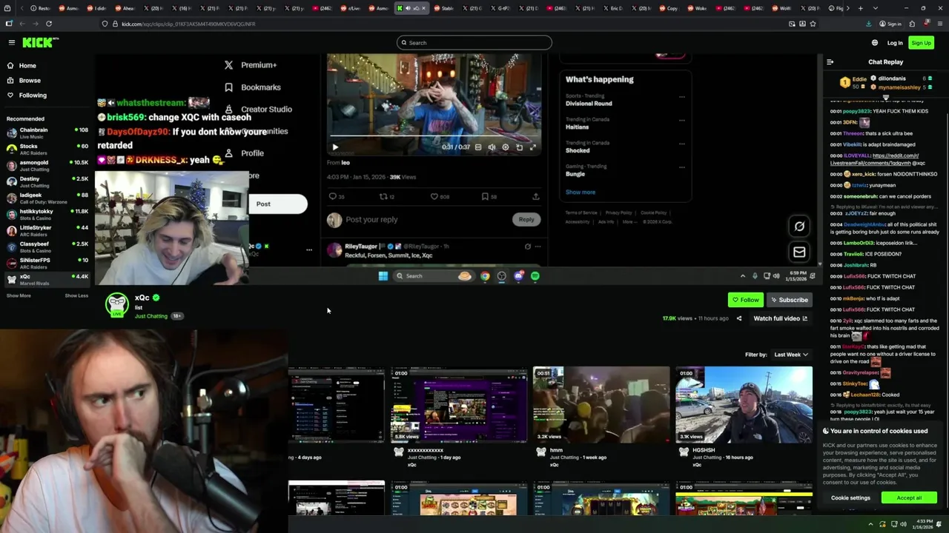Follow the xQc channel

[x=745, y=300]
